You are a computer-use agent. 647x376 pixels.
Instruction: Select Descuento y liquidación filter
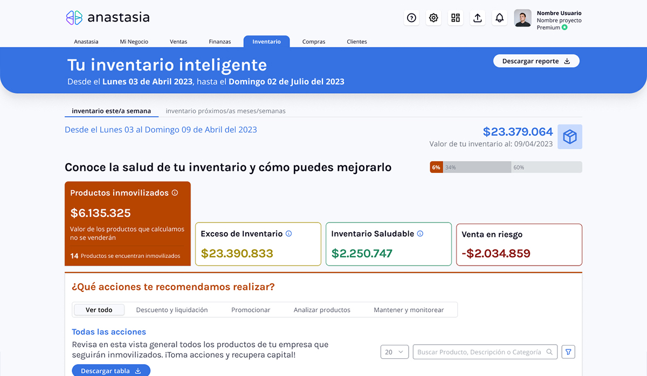(172, 310)
